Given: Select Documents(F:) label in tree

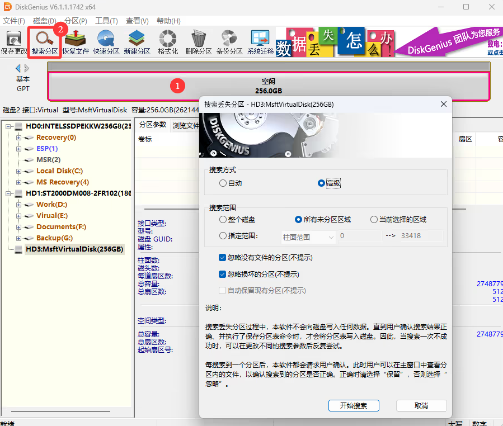Looking at the screenshot, I should click(61, 227).
